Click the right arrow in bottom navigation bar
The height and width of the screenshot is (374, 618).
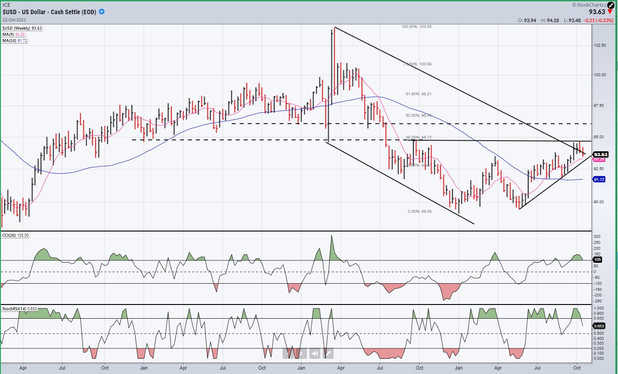pyautogui.click(x=301, y=353)
